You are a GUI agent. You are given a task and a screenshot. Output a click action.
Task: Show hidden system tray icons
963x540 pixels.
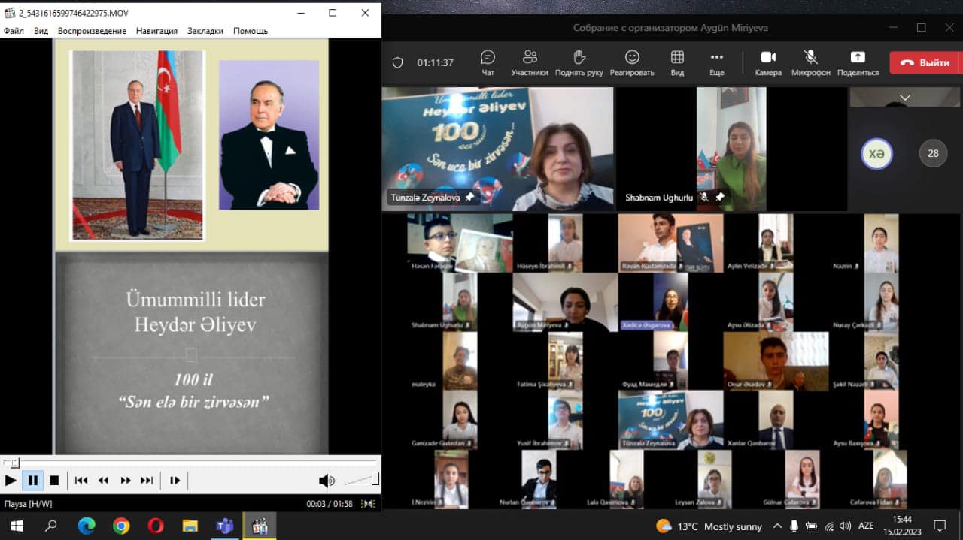click(777, 526)
